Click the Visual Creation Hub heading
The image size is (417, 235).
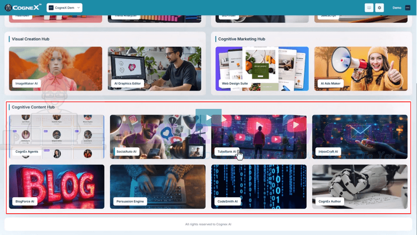(x=30, y=39)
